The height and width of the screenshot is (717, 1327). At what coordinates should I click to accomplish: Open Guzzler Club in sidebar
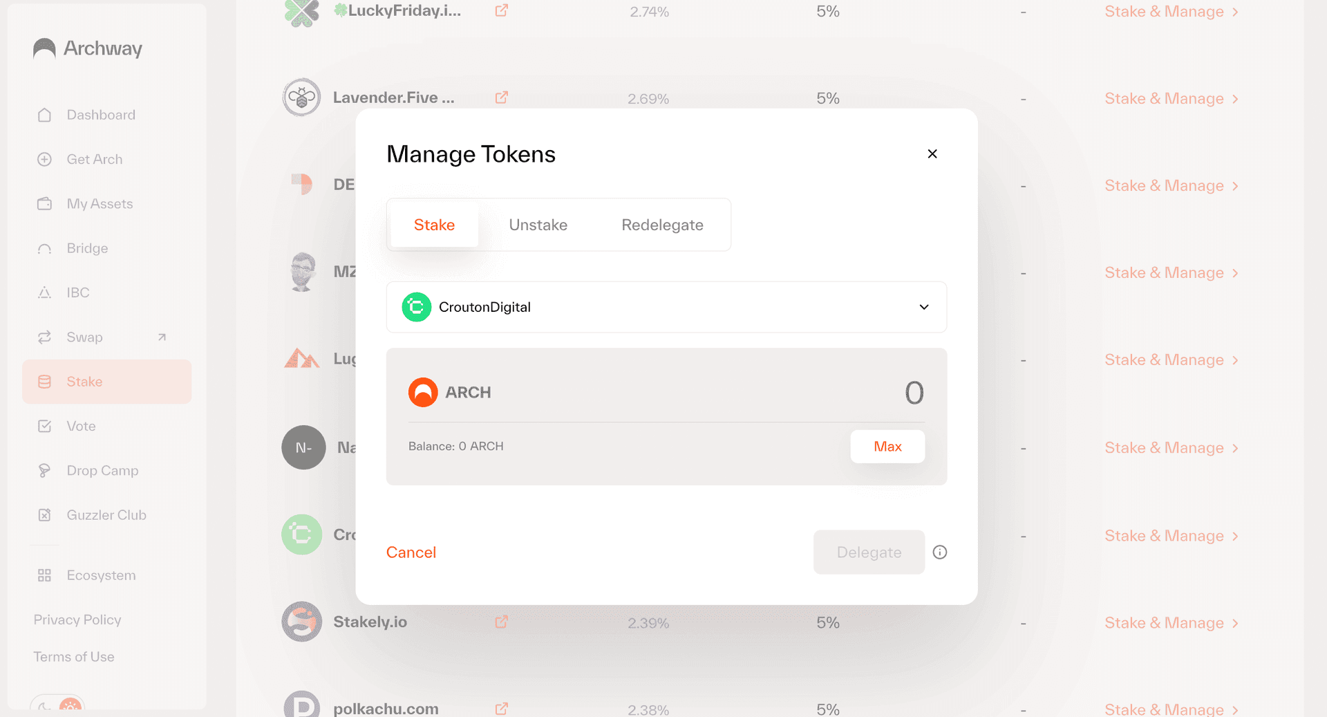point(106,515)
